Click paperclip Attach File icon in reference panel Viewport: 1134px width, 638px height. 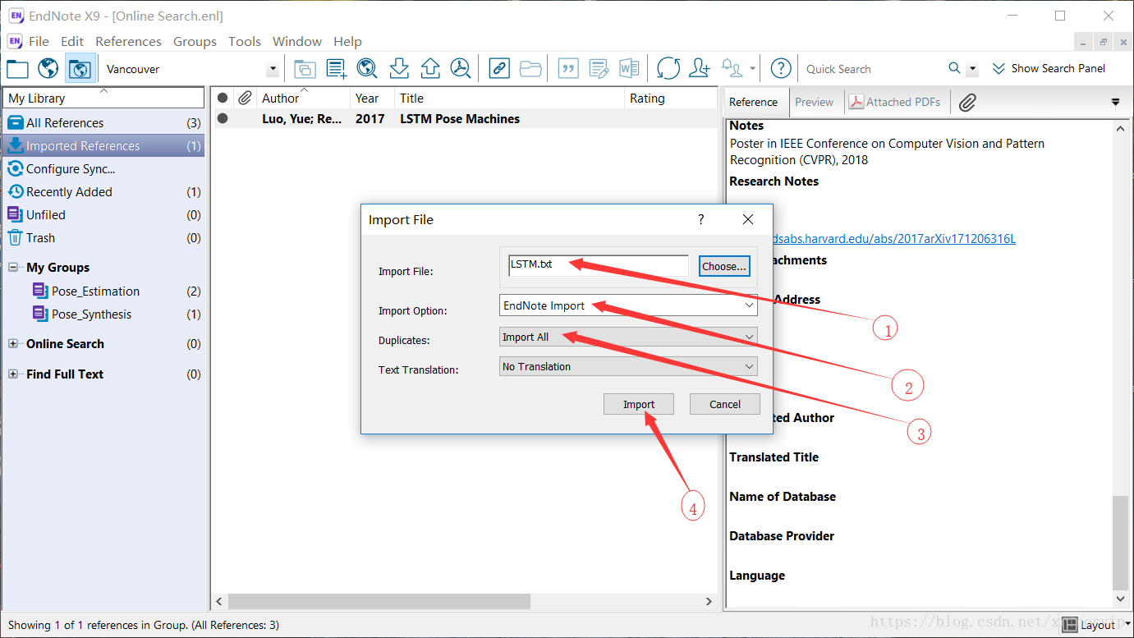(968, 102)
